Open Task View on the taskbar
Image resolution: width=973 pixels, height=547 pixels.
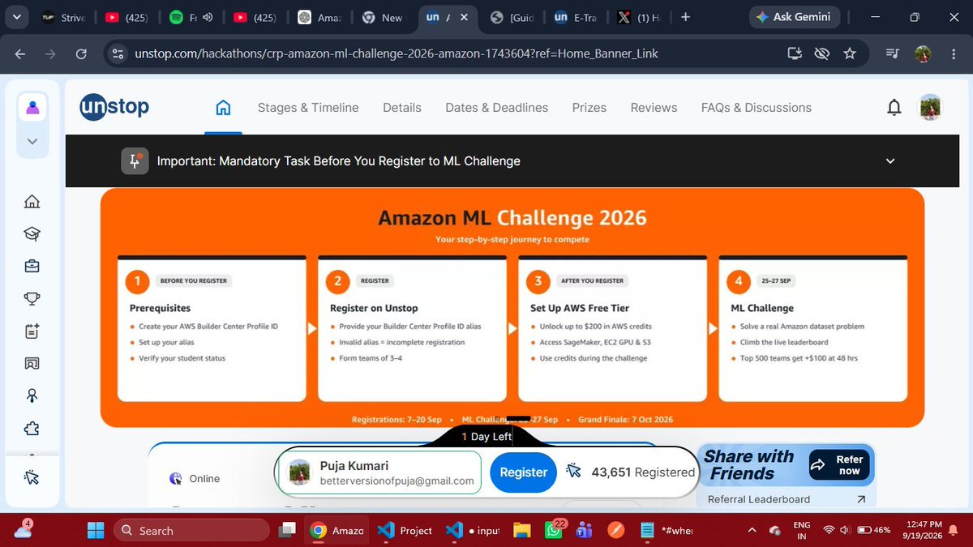(287, 531)
